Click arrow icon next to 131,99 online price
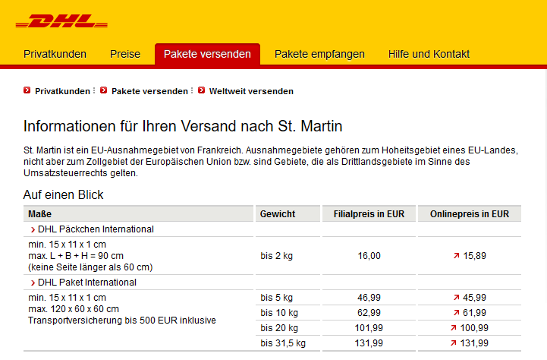Viewport: 547px width, 360px height. point(454,343)
